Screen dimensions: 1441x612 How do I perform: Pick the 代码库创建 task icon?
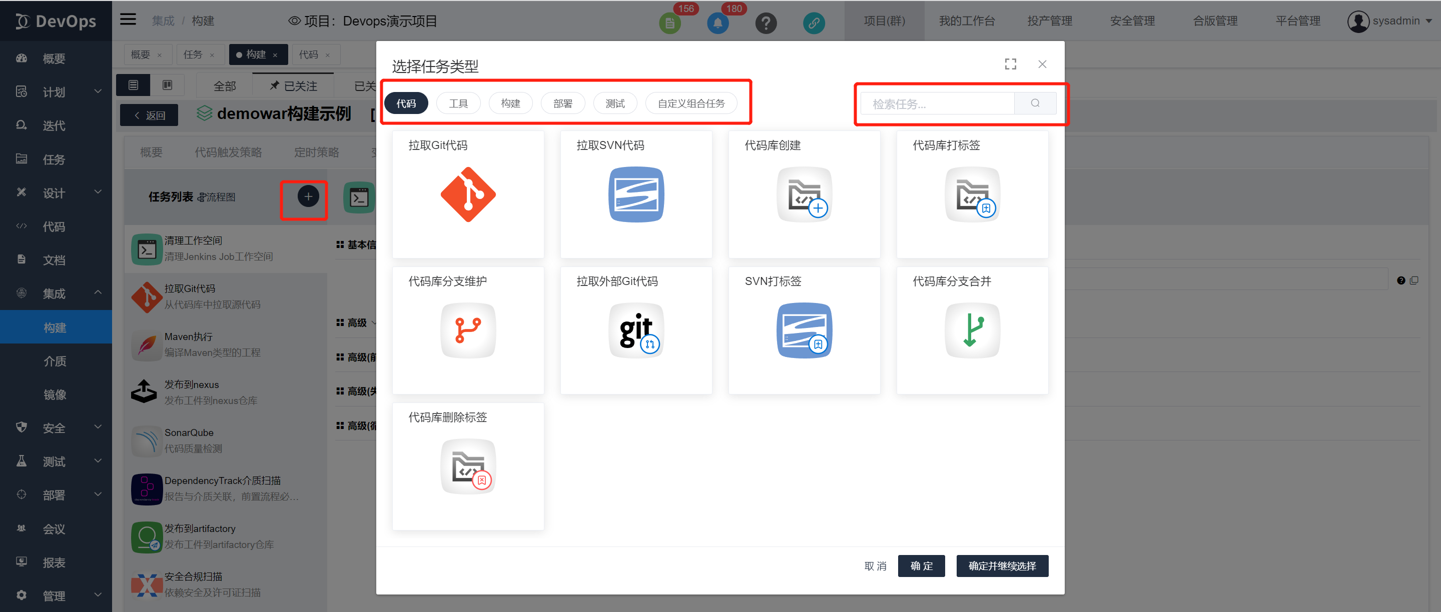804,194
